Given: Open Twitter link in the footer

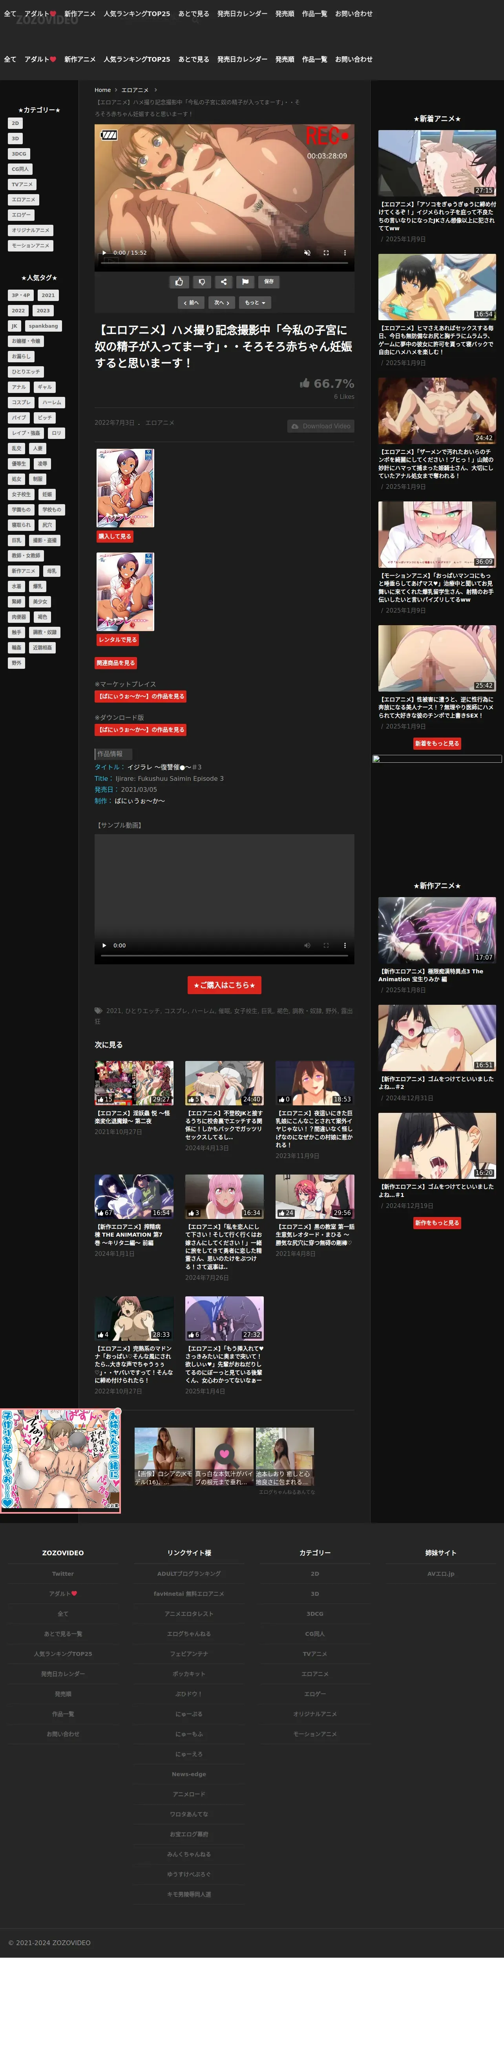Looking at the screenshot, I should point(63,1574).
